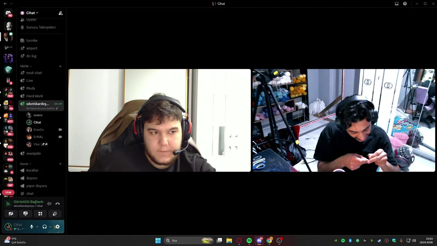Open Chrome from the taskbar

point(269,241)
